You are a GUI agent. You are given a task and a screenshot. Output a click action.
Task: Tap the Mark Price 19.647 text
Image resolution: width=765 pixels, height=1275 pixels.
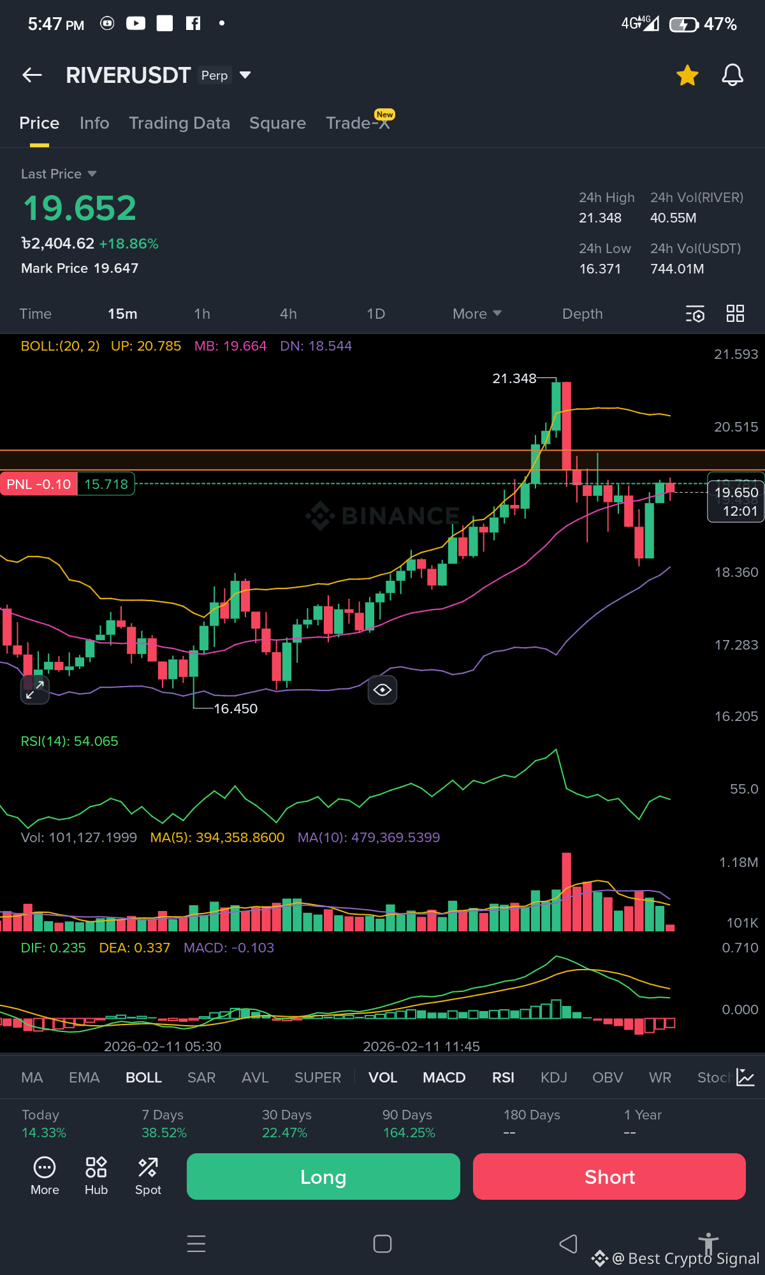(x=80, y=268)
